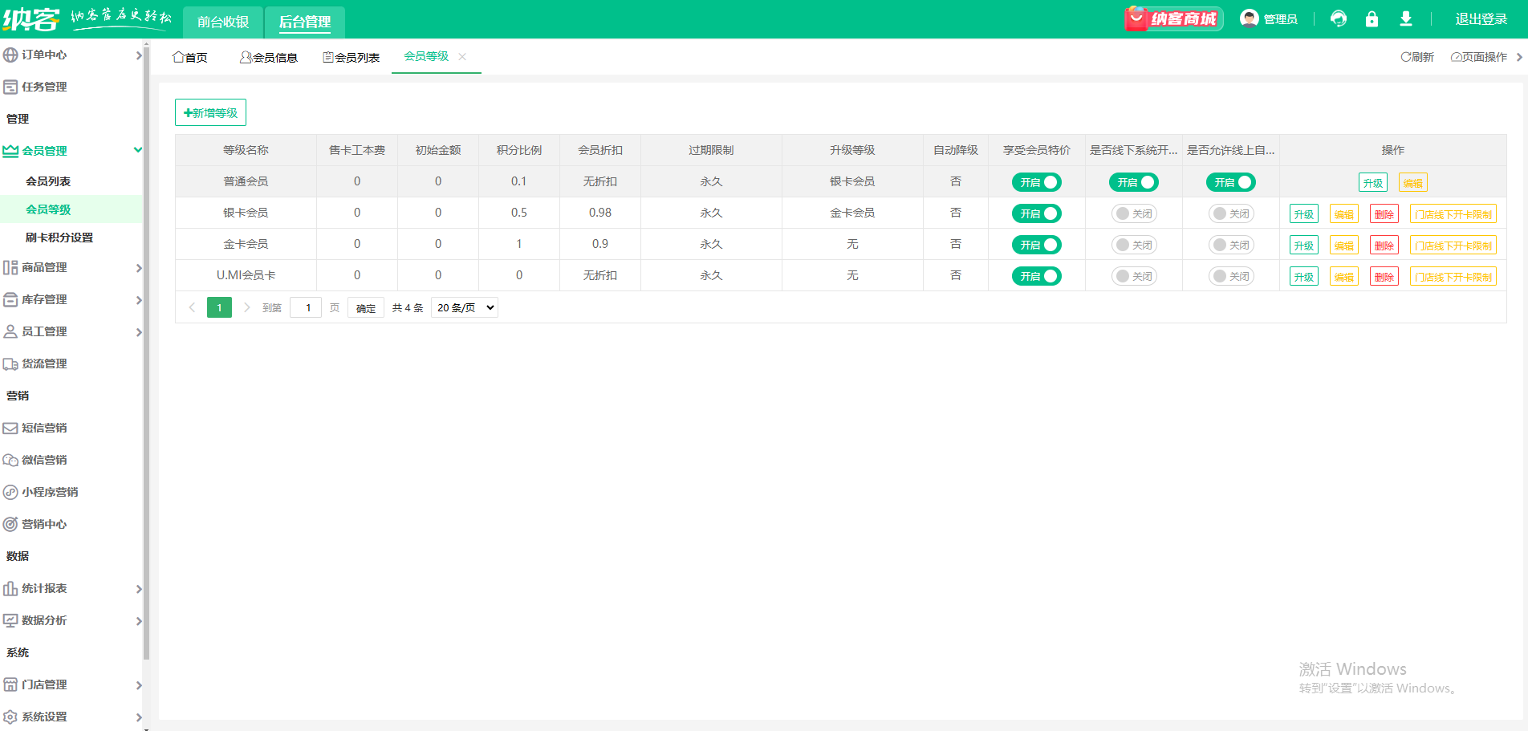Enable 线下系统开卡 toggle for 金卡会员
1528x731 pixels.
[x=1133, y=245]
